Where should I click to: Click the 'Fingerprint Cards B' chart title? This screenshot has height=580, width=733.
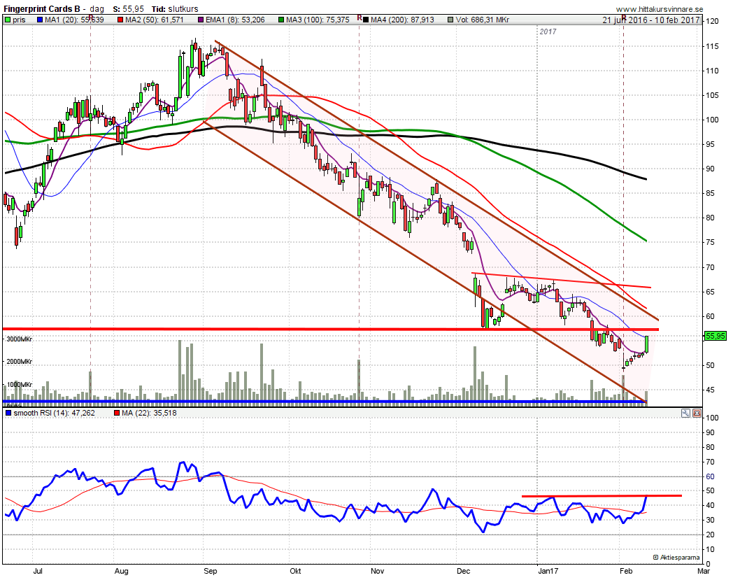click(41, 9)
